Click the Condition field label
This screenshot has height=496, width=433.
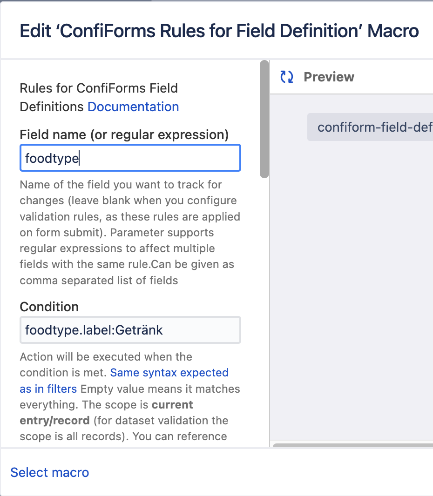point(49,307)
